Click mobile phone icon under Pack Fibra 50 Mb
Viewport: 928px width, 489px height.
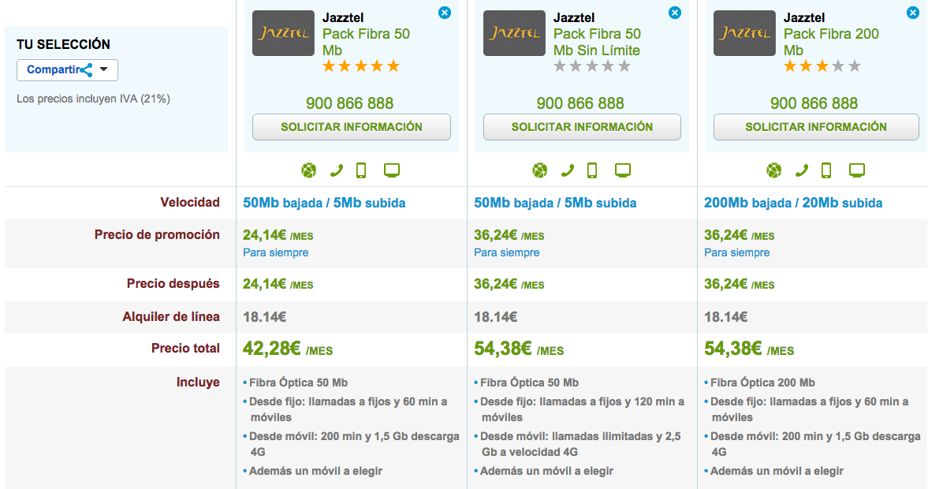[x=361, y=170]
